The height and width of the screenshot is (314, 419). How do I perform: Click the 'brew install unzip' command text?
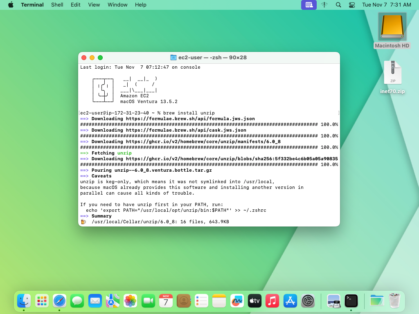189,113
